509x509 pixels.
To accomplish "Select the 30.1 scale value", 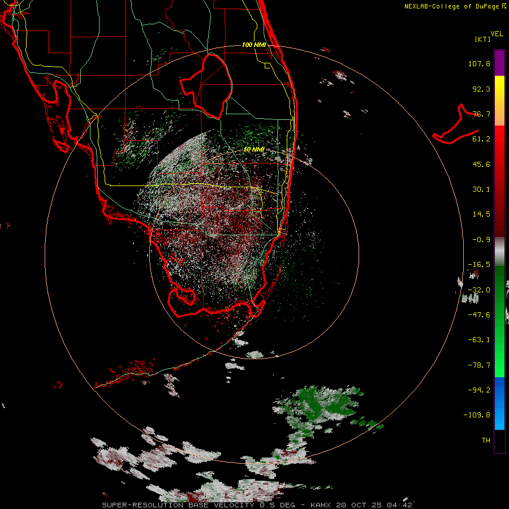I will (x=481, y=189).
